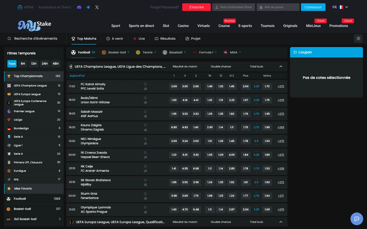Click the Affilié briefcase icon
Screen dimensions: 367x229
coord(20,7)
